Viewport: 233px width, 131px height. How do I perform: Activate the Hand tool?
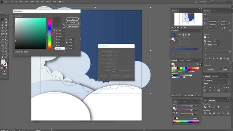3,57
